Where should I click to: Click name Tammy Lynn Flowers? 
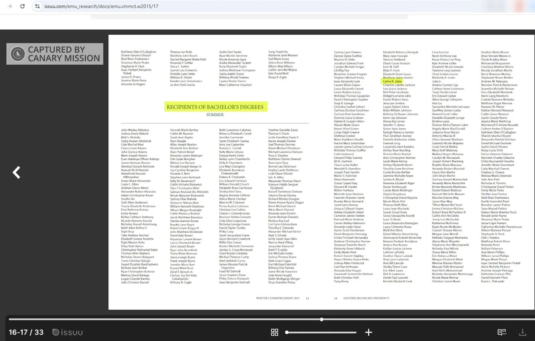coord(347,52)
